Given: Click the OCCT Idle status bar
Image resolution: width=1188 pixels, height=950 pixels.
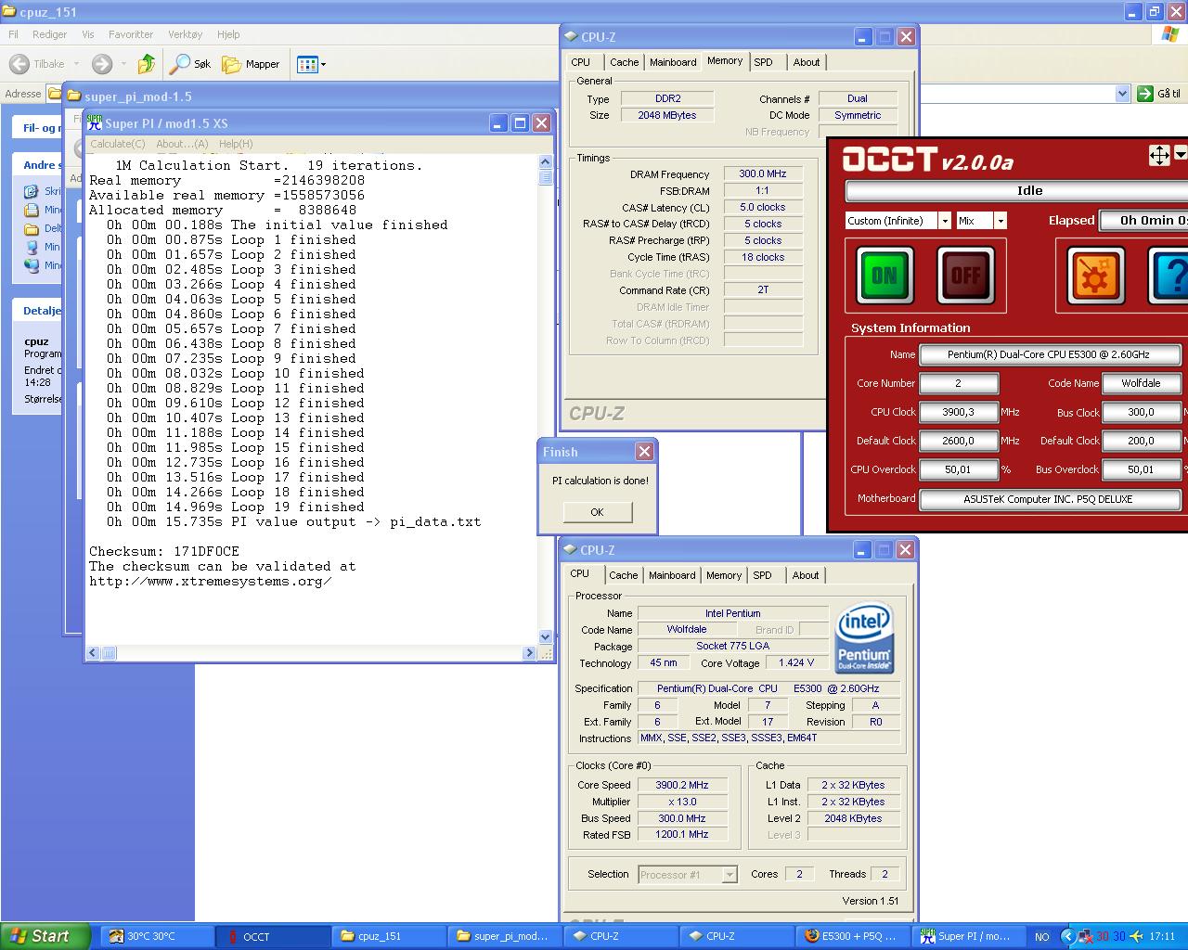Looking at the screenshot, I should pos(1017,191).
